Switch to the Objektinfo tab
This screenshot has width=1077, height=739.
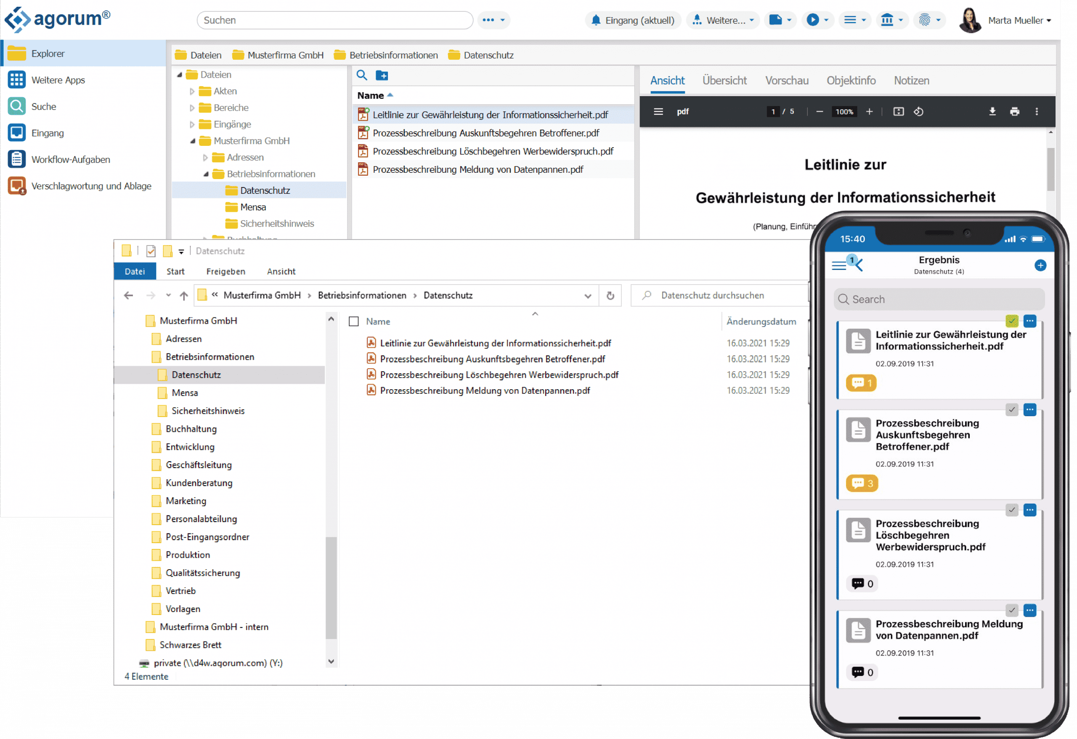(x=851, y=81)
